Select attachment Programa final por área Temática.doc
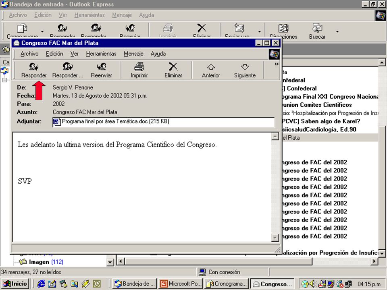The image size is (387, 290). pyautogui.click(x=115, y=121)
